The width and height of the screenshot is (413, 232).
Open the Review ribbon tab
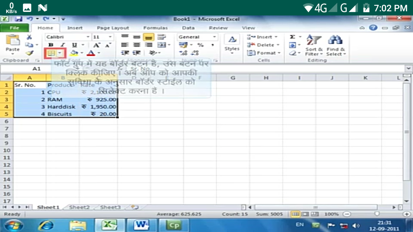point(218,28)
